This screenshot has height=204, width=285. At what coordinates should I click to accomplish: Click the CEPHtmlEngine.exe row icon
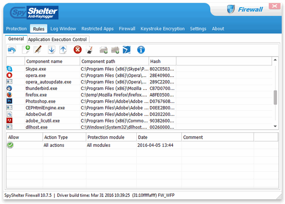9,107
